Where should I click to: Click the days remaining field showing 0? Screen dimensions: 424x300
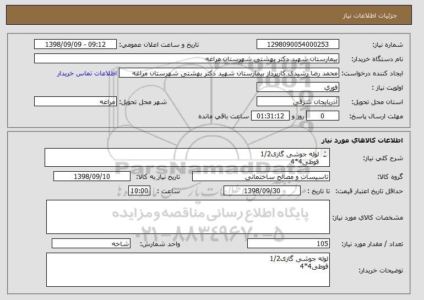[x=322, y=116]
